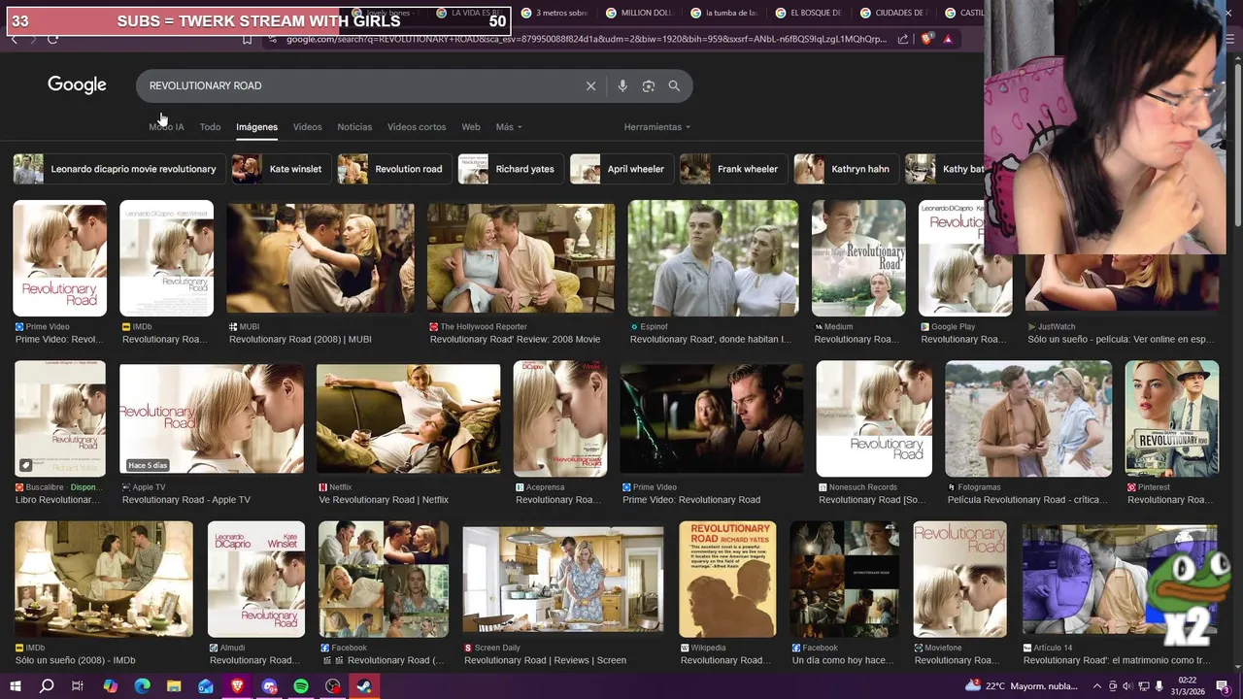Image resolution: width=1243 pixels, height=699 pixels.
Task: Open 'Sólo un sueño (2008) - IMDb' link
Action: pyautogui.click(x=76, y=661)
